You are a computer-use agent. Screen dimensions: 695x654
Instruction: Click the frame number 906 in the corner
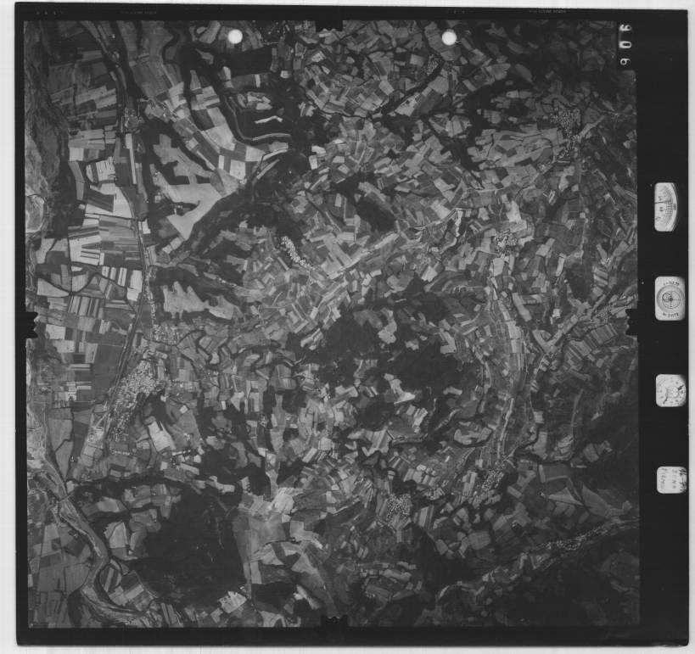[625, 48]
